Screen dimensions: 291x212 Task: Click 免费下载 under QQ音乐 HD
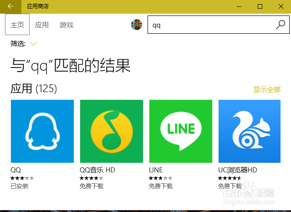(x=92, y=186)
